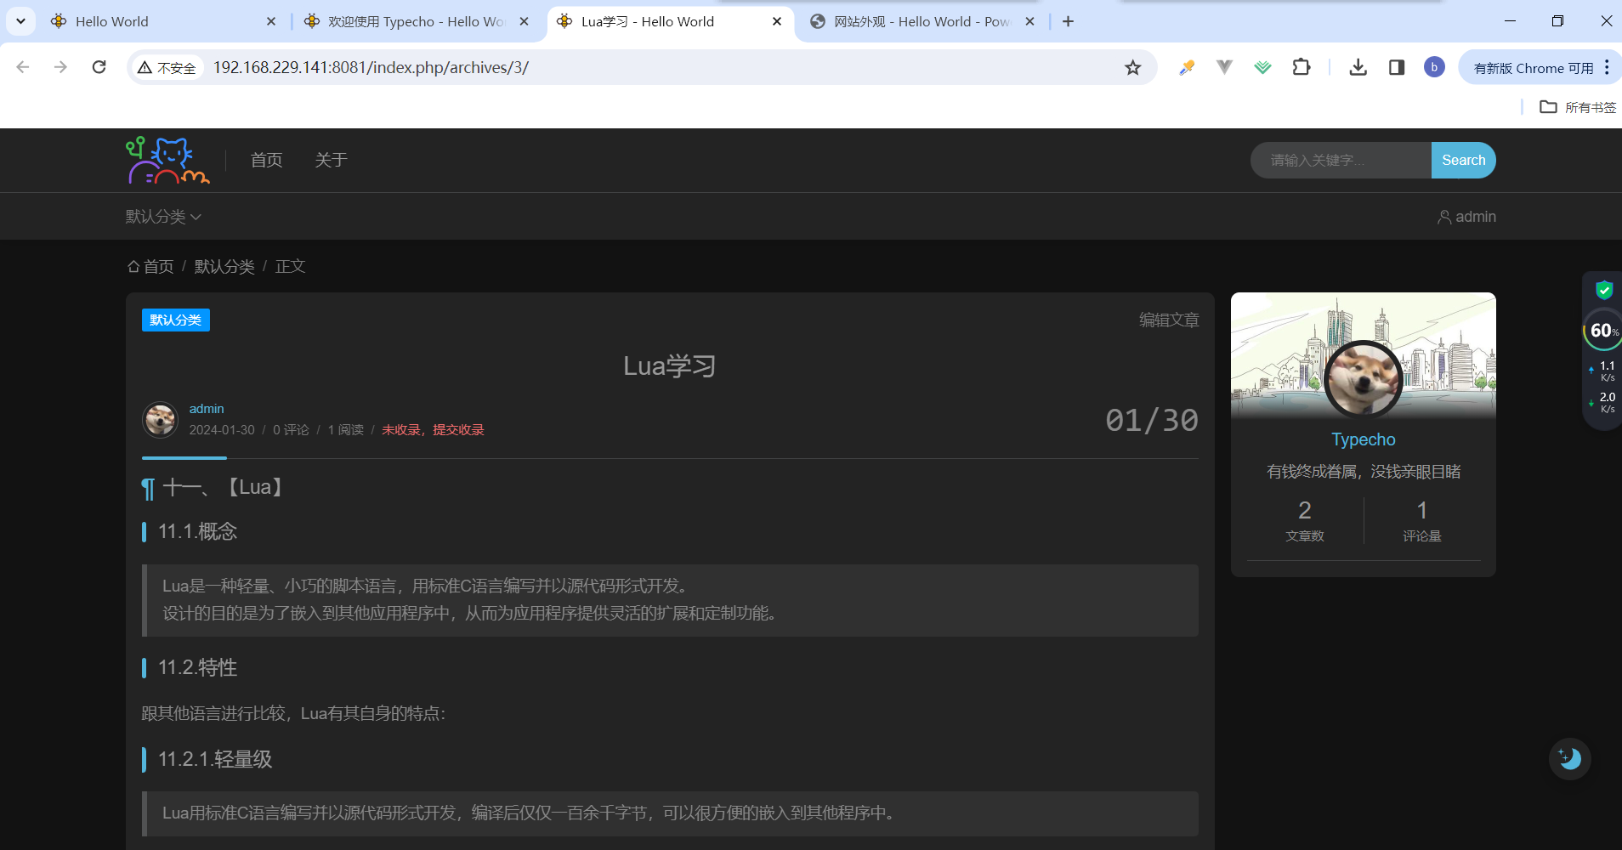Click the 有新版 Chrome 可用 update button

[1533, 67]
